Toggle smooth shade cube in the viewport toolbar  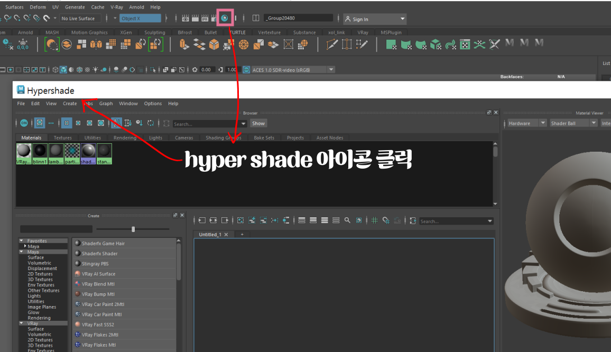point(63,70)
